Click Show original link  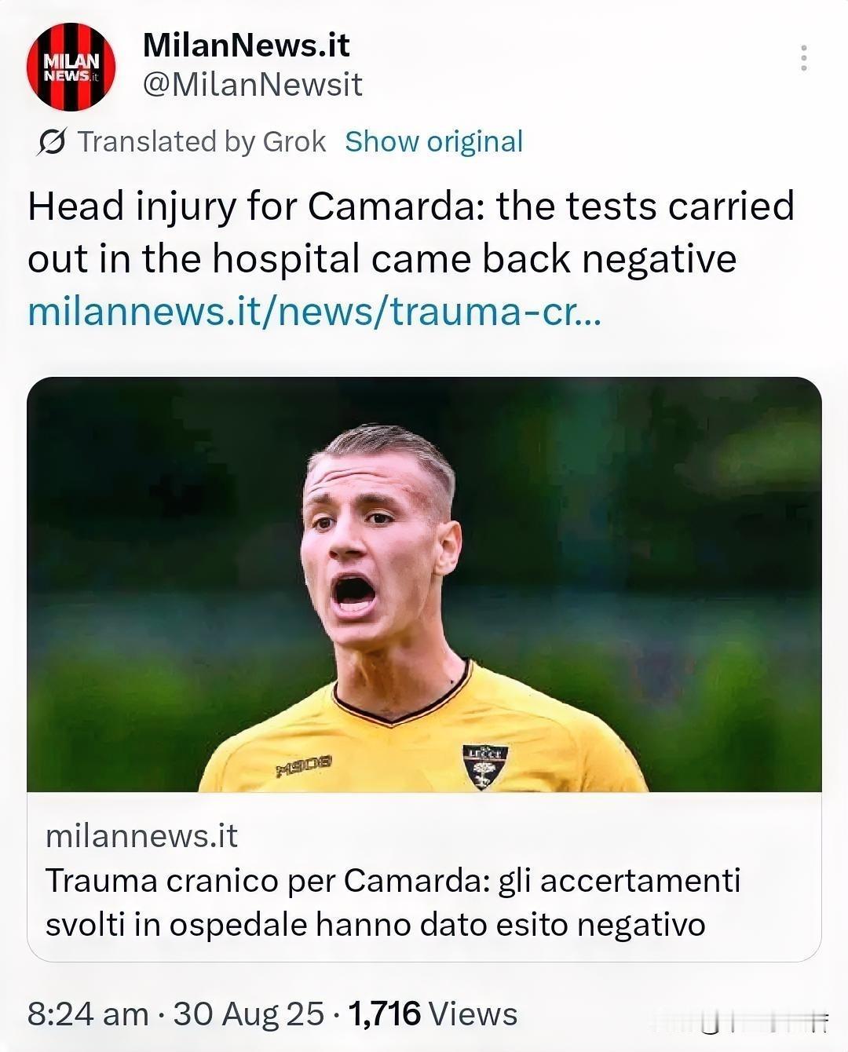pos(433,141)
